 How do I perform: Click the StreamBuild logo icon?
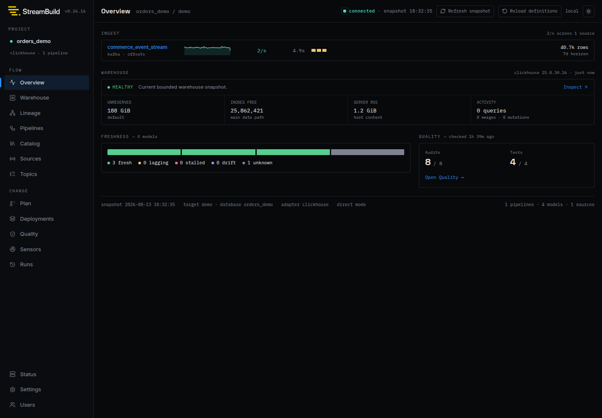[x=14, y=11]
